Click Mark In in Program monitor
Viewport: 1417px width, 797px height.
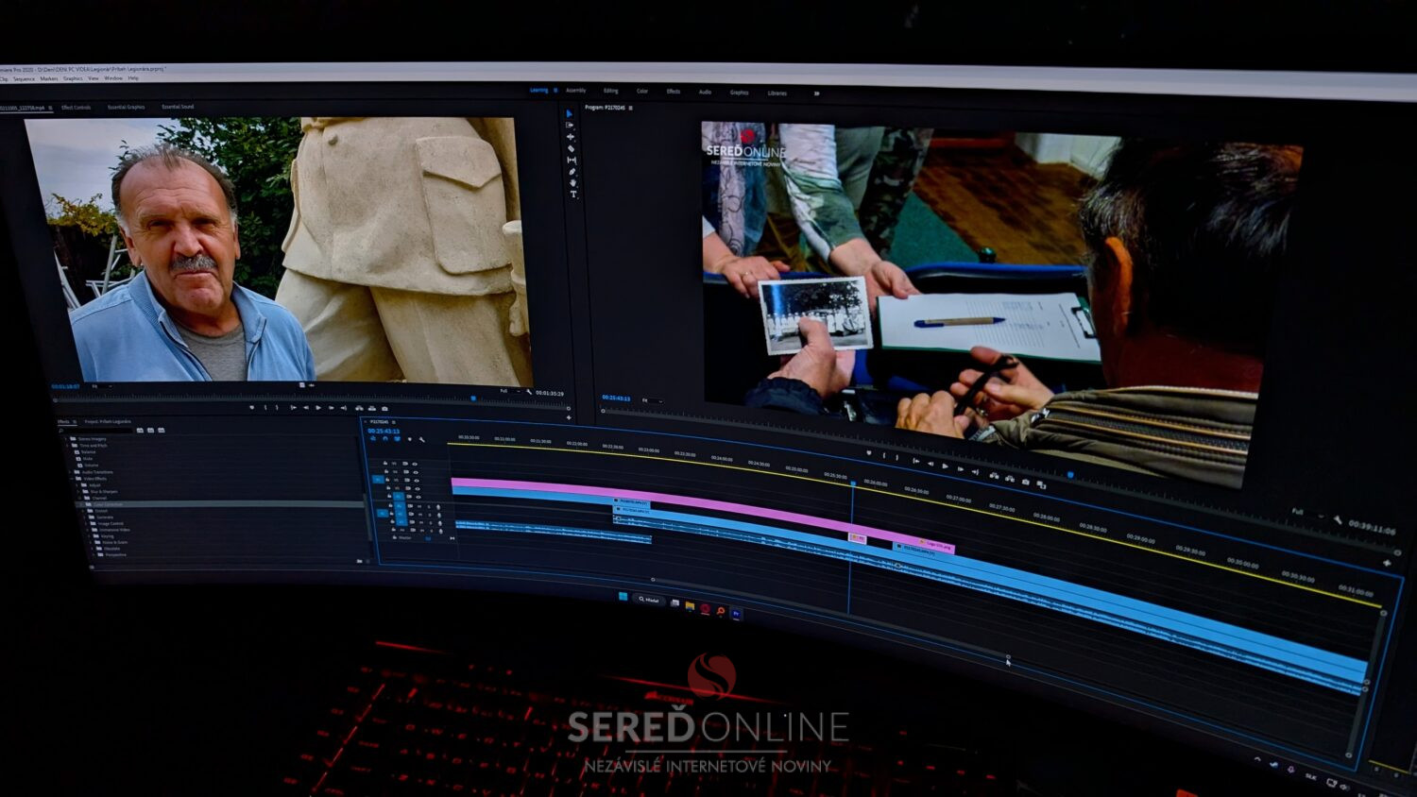pos(884,455)
